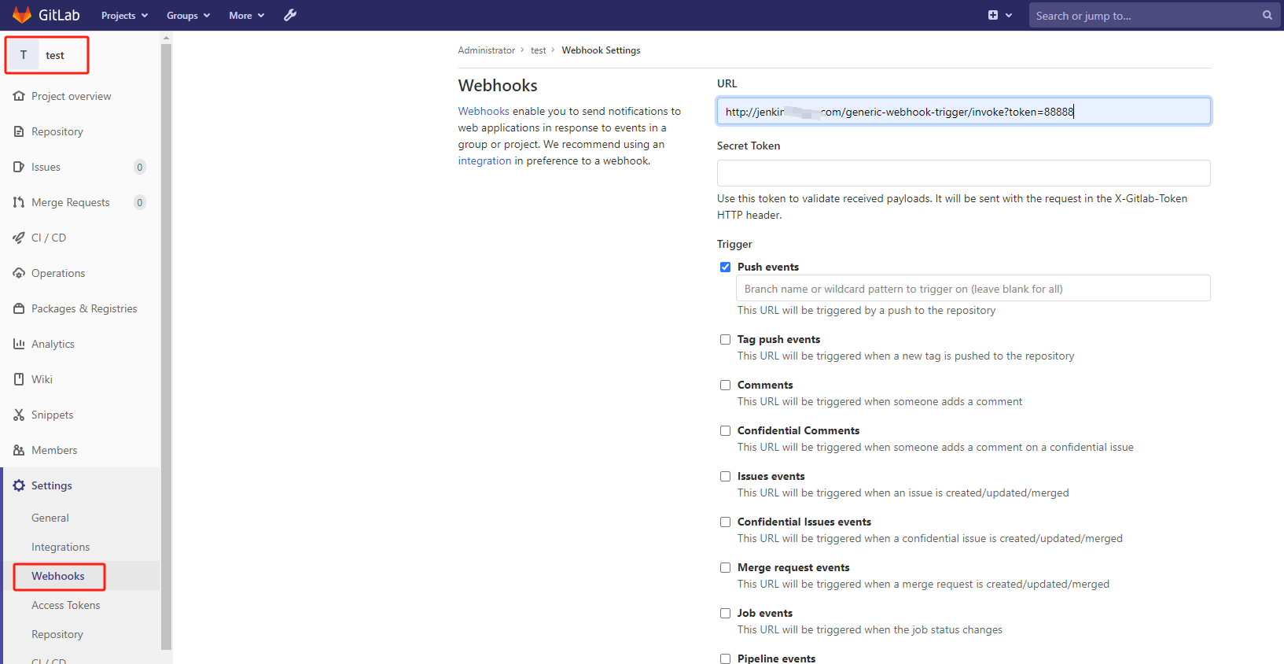1284x664 pixels.
Task: Open the General settings page
Action: pyautogui.click(x=50, y=518)
